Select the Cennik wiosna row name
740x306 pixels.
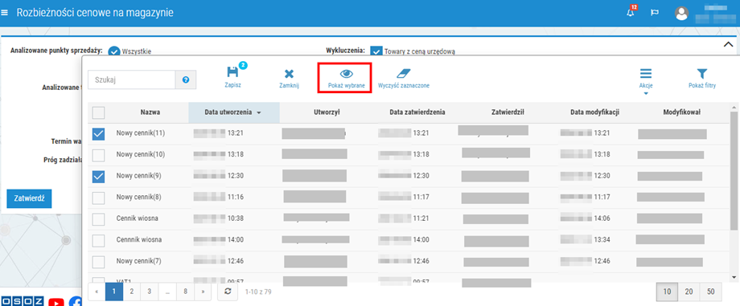(x=137, y=218)
